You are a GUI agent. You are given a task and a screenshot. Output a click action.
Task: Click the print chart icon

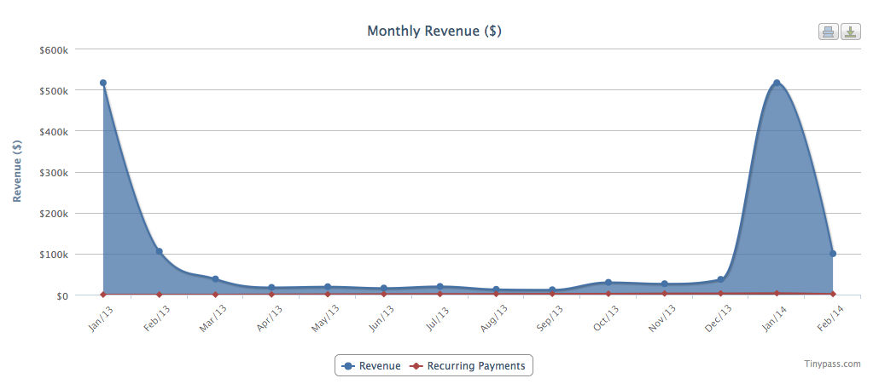click(x=828, y=32)
